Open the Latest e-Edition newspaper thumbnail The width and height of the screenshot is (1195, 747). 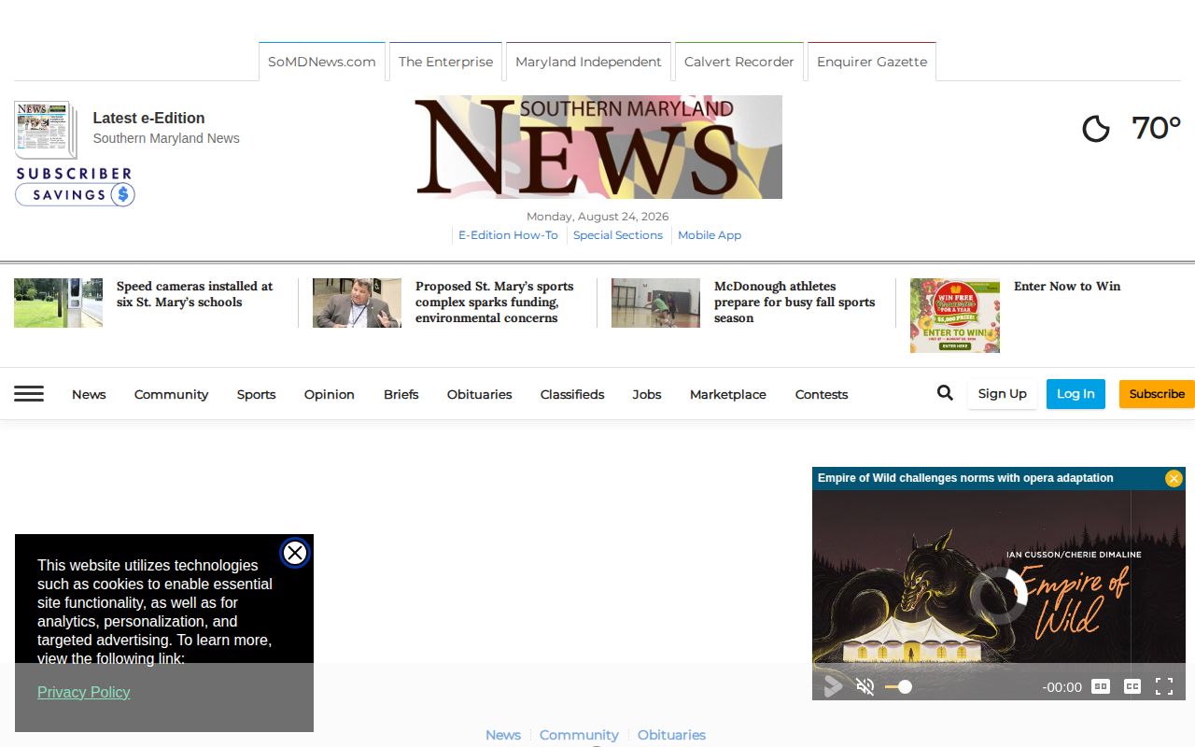coord(45,130)
